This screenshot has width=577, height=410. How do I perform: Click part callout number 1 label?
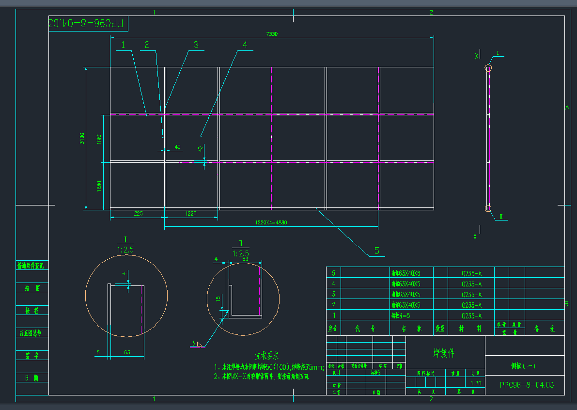[123, 45]
